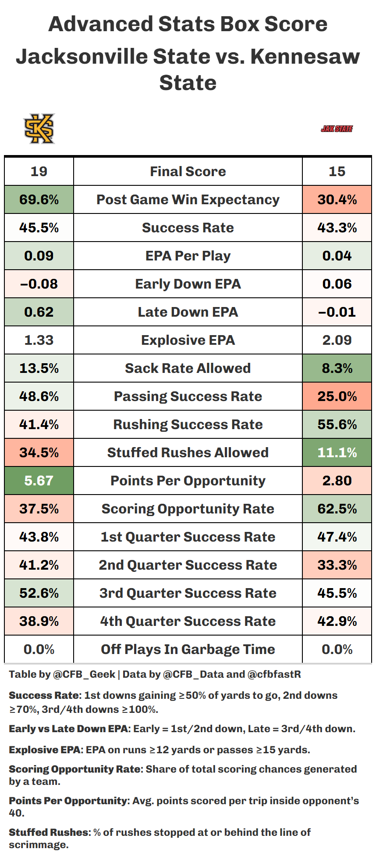Select the Explosive EPA row label

[188, 340]
